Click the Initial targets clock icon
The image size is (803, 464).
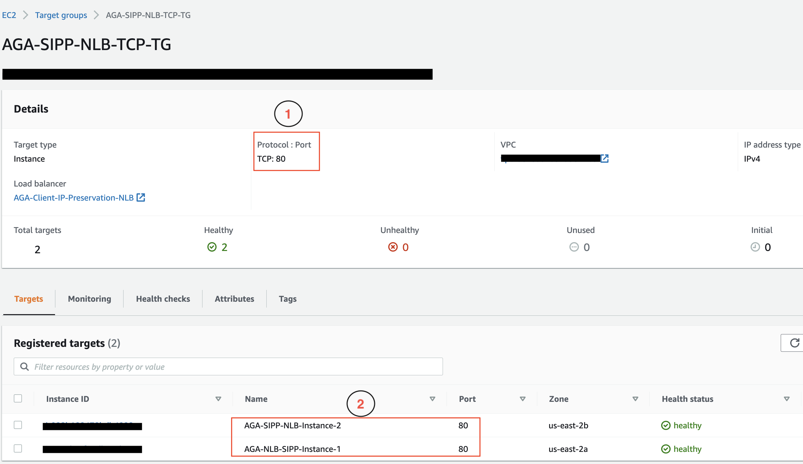(755, 247)
